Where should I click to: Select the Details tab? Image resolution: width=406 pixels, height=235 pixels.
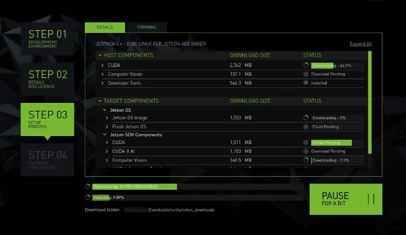105,27
